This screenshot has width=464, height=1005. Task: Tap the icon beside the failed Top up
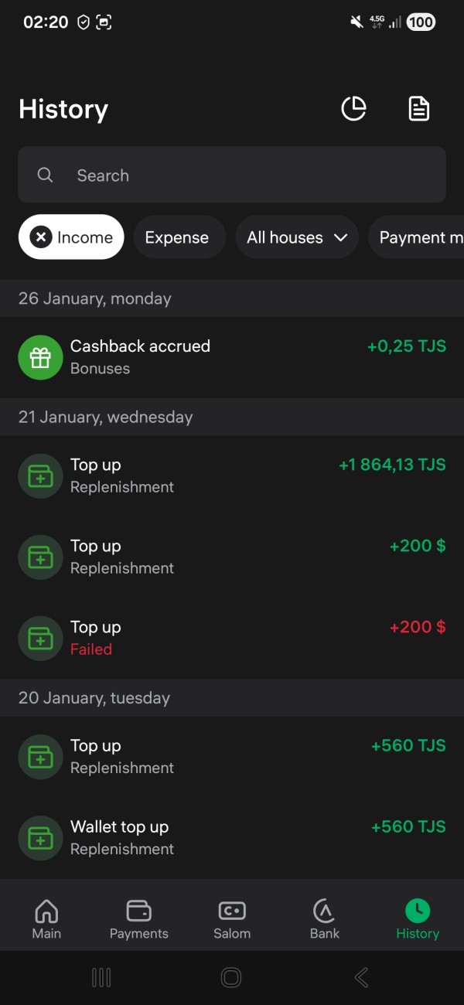[40, 638]
